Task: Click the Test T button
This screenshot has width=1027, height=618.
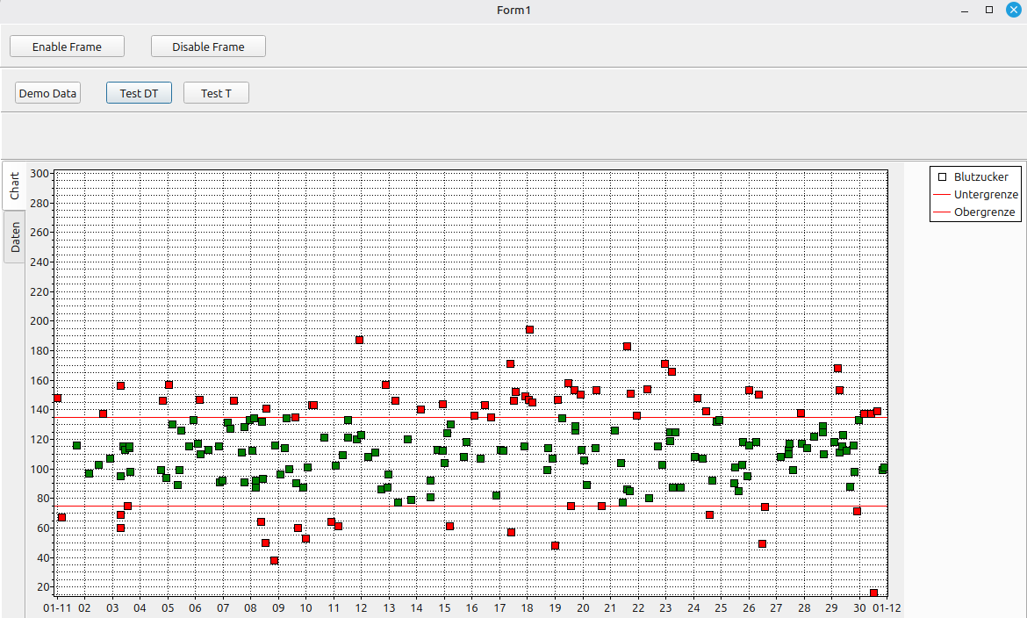Action: pyautogui.click(x=216, y=93)
